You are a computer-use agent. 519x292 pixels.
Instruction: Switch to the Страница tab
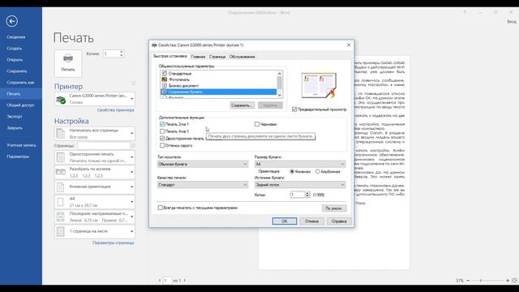pyautogui.click(x=217, y=57)
